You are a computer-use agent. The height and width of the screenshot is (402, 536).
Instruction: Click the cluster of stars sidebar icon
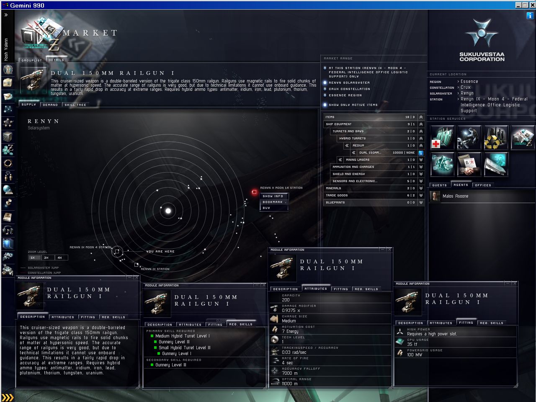[8, 123]
